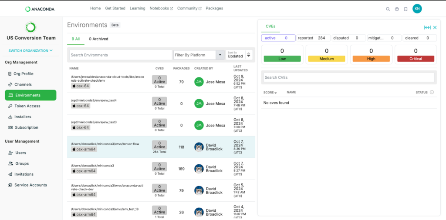Click the osx-arm64 tag on tensor-flow row
The image size is (446, 220).
click(x=84, y=149)
